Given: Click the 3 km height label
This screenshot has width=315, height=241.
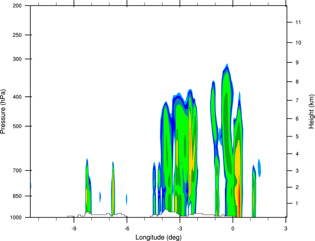Looking at the screenshot, I should click(297, 171).
